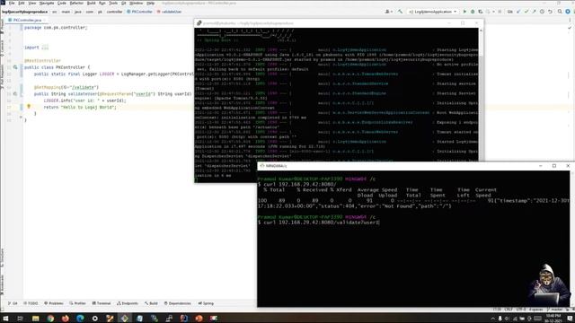Image resolution: width=575 pixels, height=323 pixels.
Task: Click the IDE settings gear icon
Action: tap(568, 12)
